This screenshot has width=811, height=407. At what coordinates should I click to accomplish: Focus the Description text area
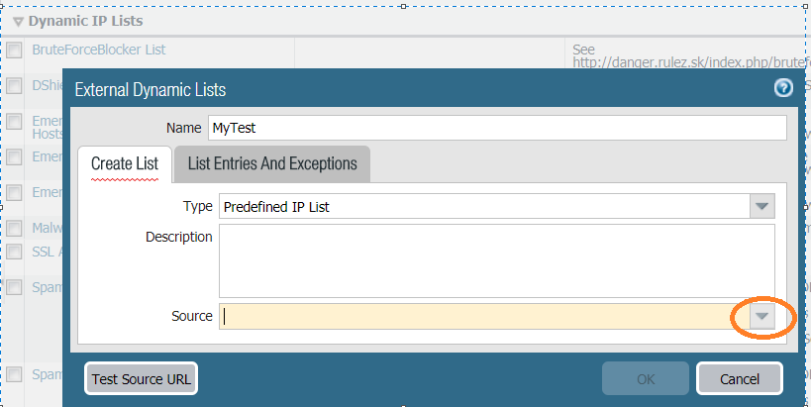tap(496, 260)
